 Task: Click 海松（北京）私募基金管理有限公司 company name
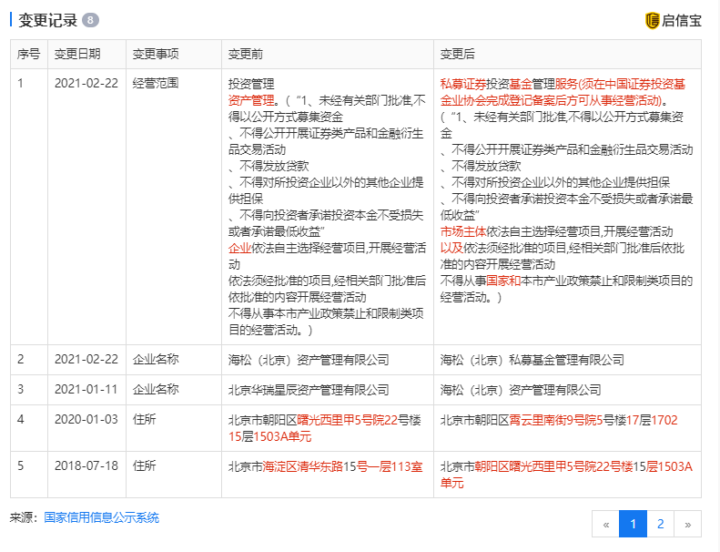coord(532,360)
